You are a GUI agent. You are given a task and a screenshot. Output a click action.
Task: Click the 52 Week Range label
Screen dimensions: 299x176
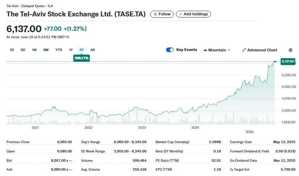point(93,151)
